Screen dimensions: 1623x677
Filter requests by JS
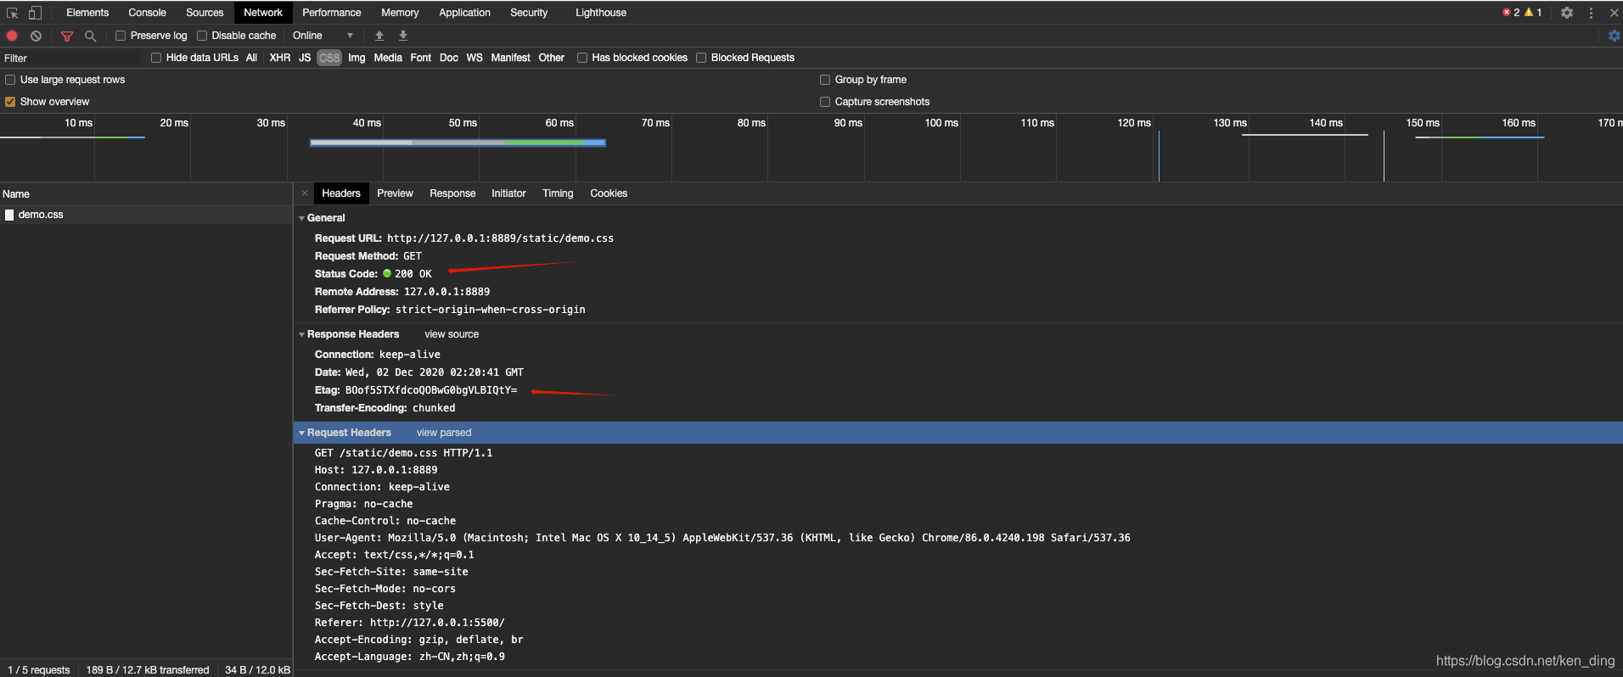[305, 58]
